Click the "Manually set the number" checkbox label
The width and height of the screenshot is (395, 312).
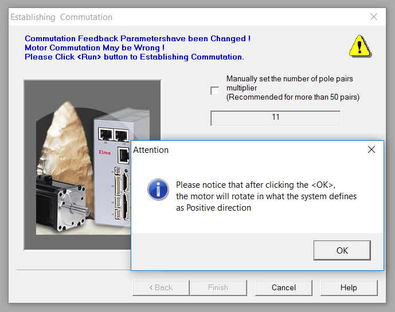(293, 88)
